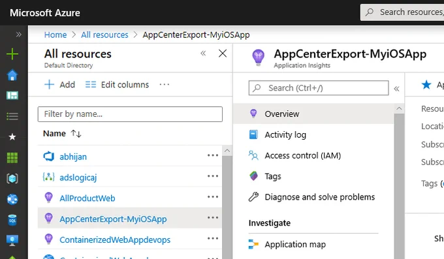Screen dimensions: 444x259
Task: Click the adslogicaj logic app icon
Action: 49,177
